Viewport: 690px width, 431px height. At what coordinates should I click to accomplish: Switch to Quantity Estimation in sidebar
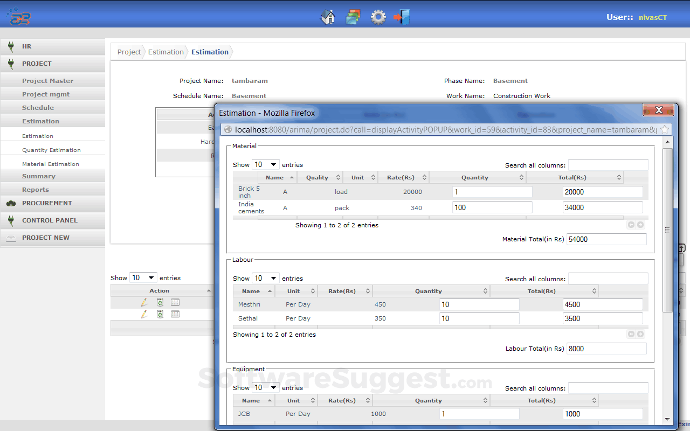tap(52, 149)
